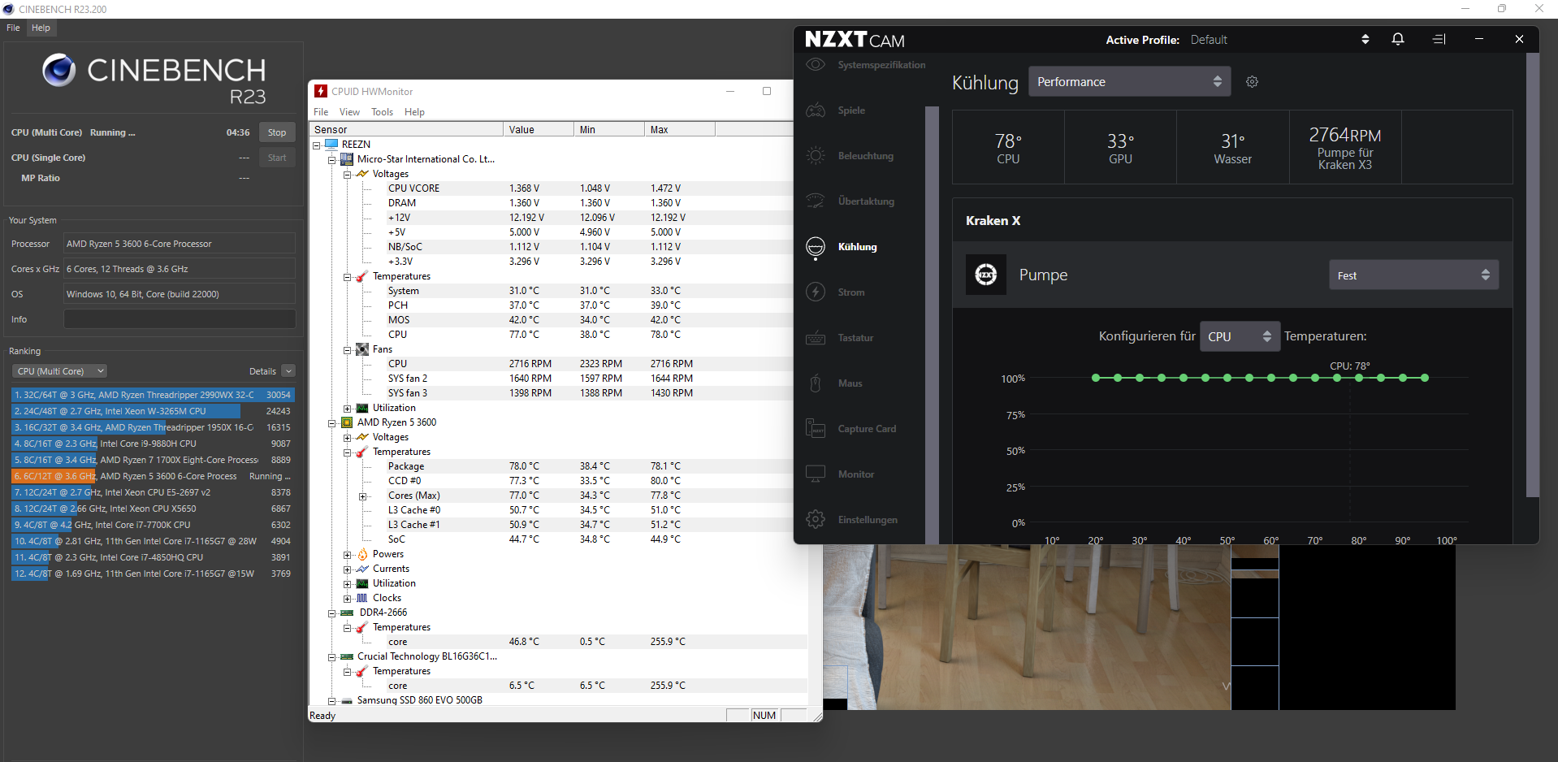Open Systemspezifikation in NZXT CAM sidebar

coord(881,65)
